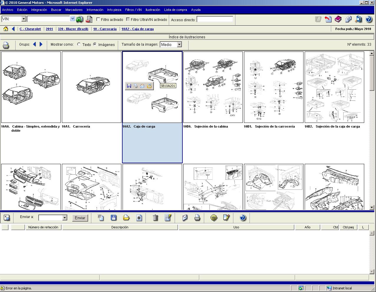Follow the 10A2 - Caja de carga link

point(138,29)
